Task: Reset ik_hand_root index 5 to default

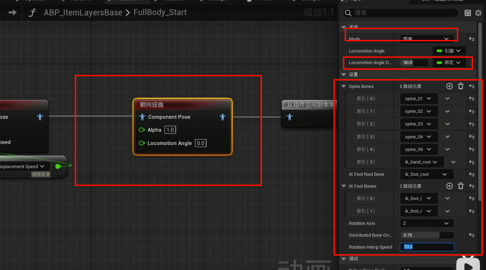Action: click(x=472, y=162)
